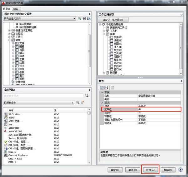Click the ACIS 文件 command icon

click(6, 121)
